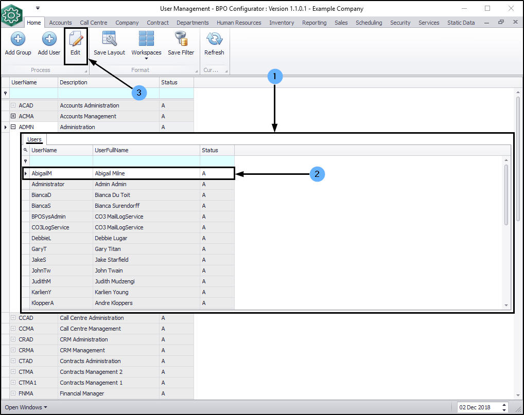The height and width of the screenshot is (415, 524).
Task: Click the Jake Starfield full name cell
Action: point(146,259)
